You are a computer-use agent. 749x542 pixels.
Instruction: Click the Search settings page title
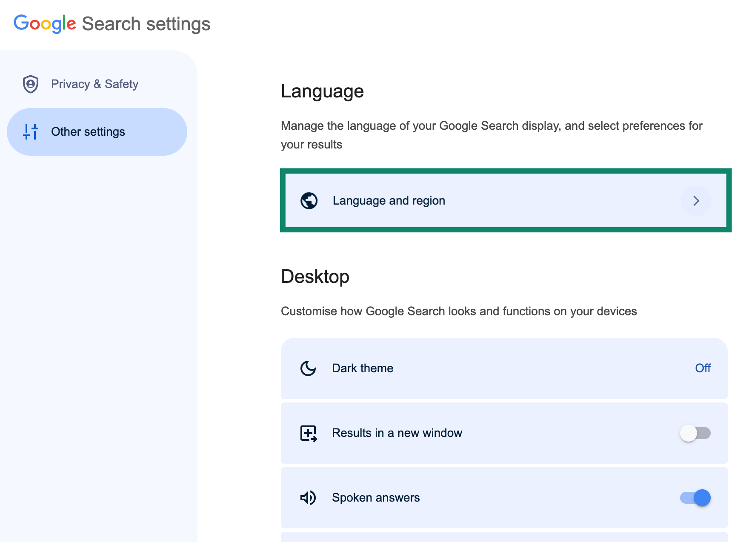pos(146,24)
